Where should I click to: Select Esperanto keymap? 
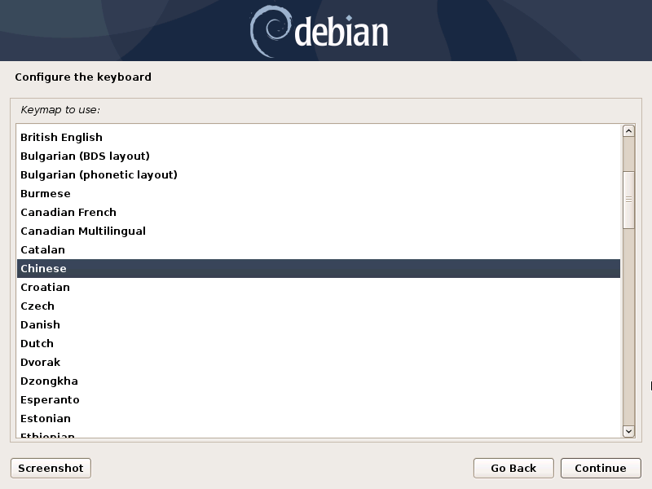319,399
